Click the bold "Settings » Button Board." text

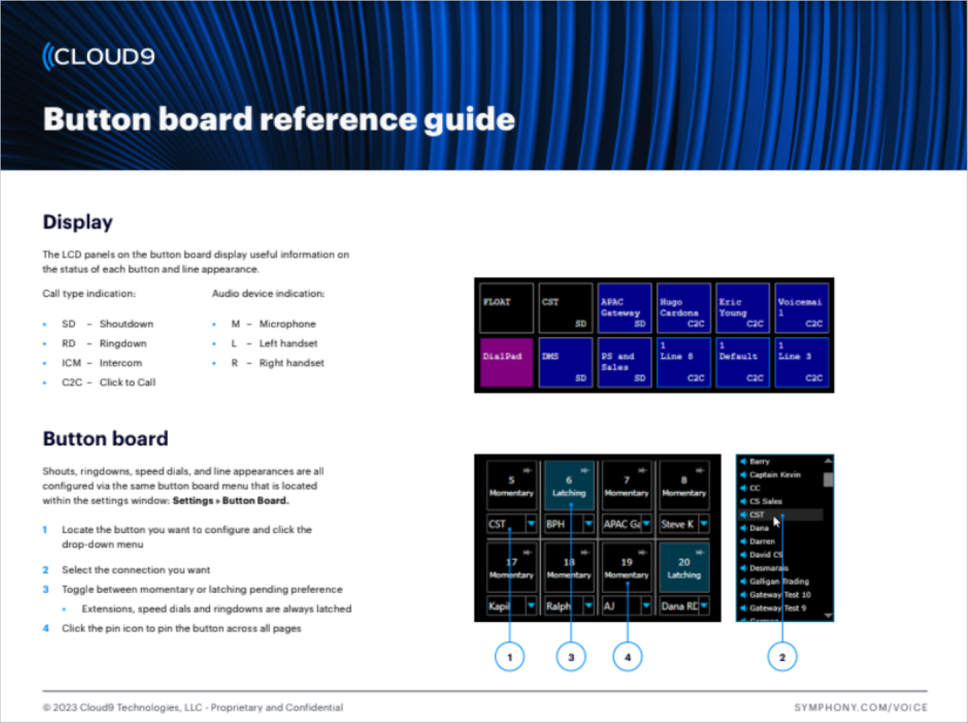point(231,501)
